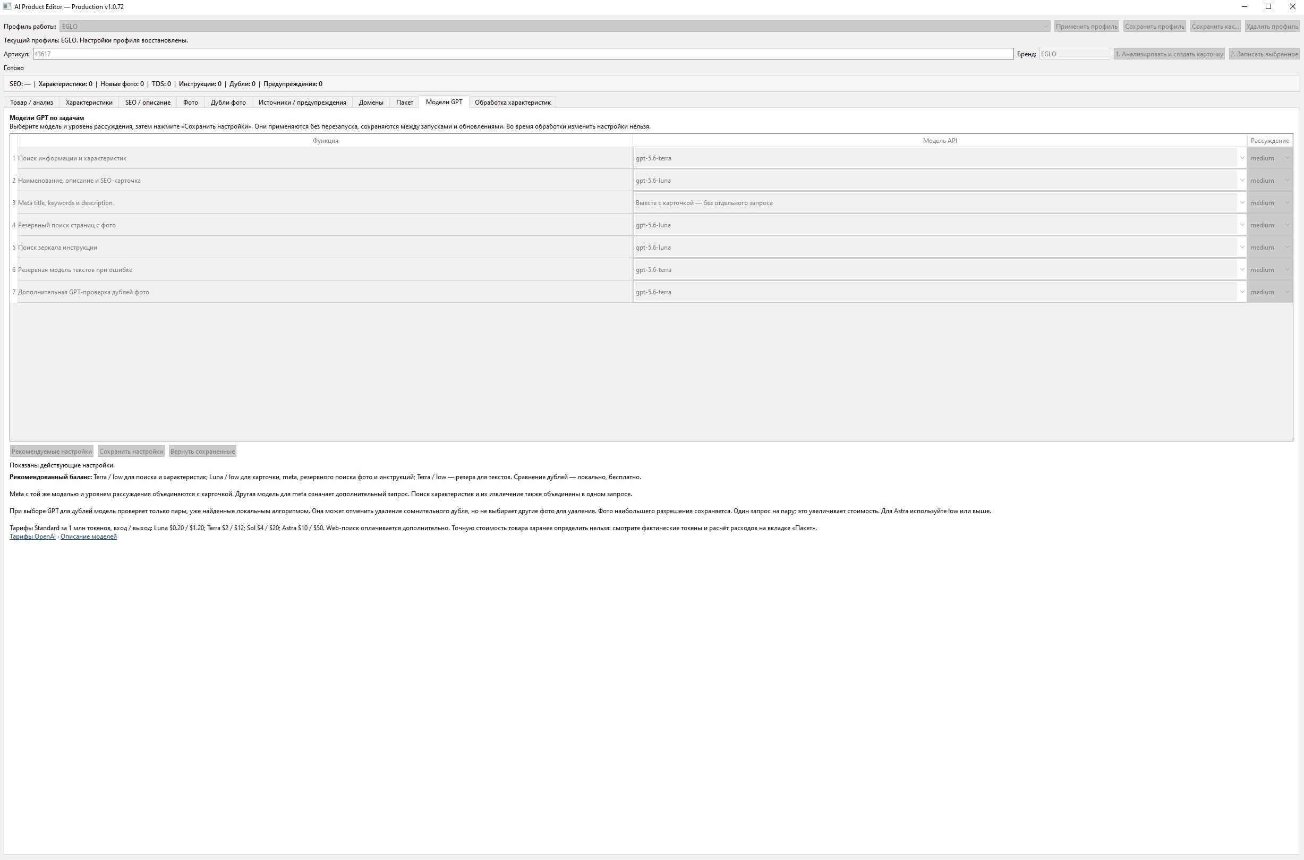Open the Описание моделей link

(x=88, y=537)
